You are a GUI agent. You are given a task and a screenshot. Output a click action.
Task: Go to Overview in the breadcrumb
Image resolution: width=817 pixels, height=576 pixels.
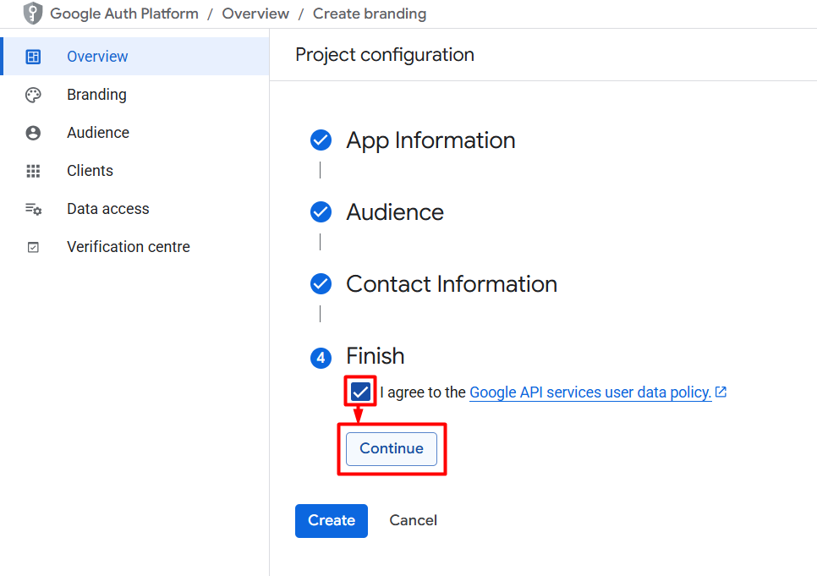click(x=255, y=14)
